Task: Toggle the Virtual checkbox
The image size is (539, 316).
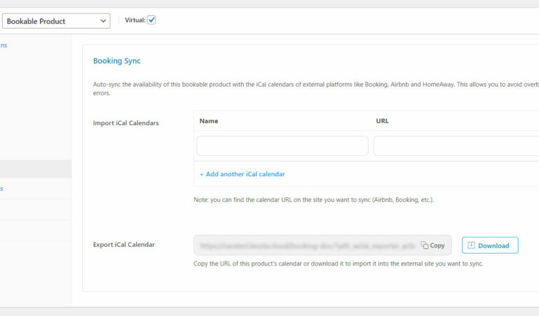Action: click(x=151, y=20)
